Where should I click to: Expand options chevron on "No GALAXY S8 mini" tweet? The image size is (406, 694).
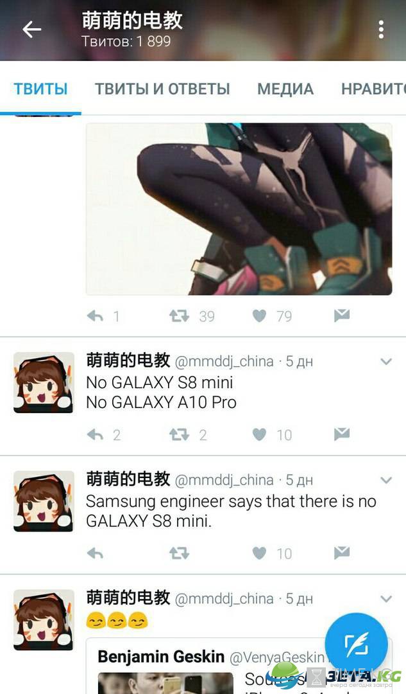click(x=386, y=362)
